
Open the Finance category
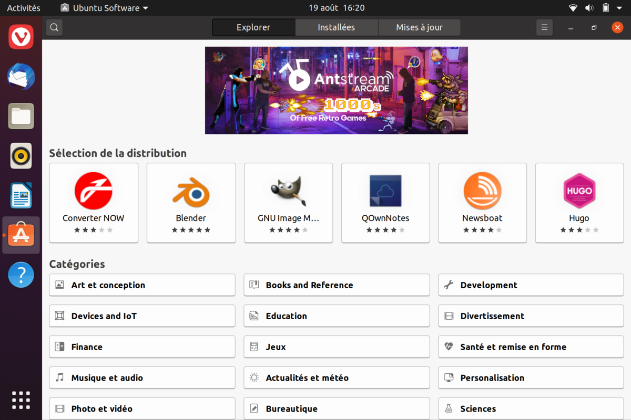(x=142, y=346)
